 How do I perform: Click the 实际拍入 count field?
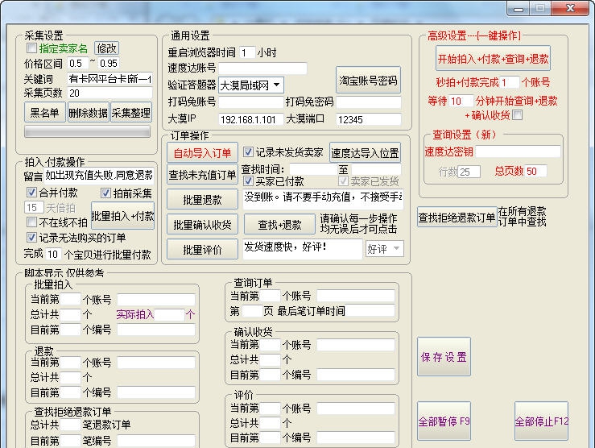170,314
